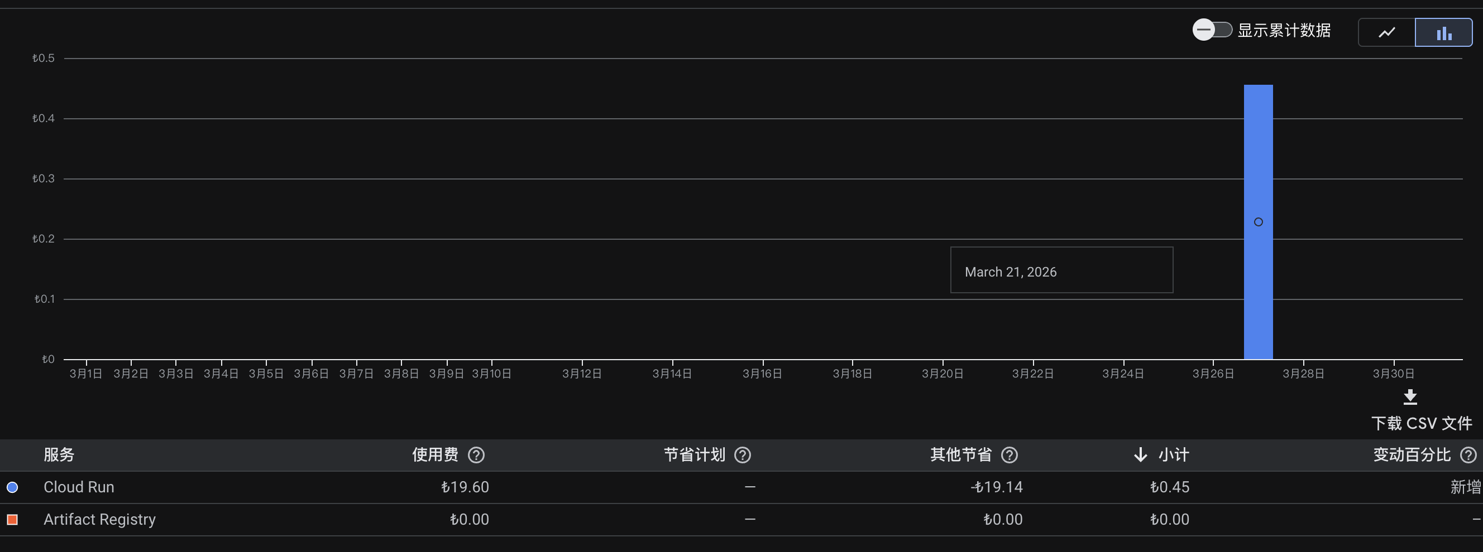
Task: Toggle the 显示累计数据 switch
Action: (1212, 30)
